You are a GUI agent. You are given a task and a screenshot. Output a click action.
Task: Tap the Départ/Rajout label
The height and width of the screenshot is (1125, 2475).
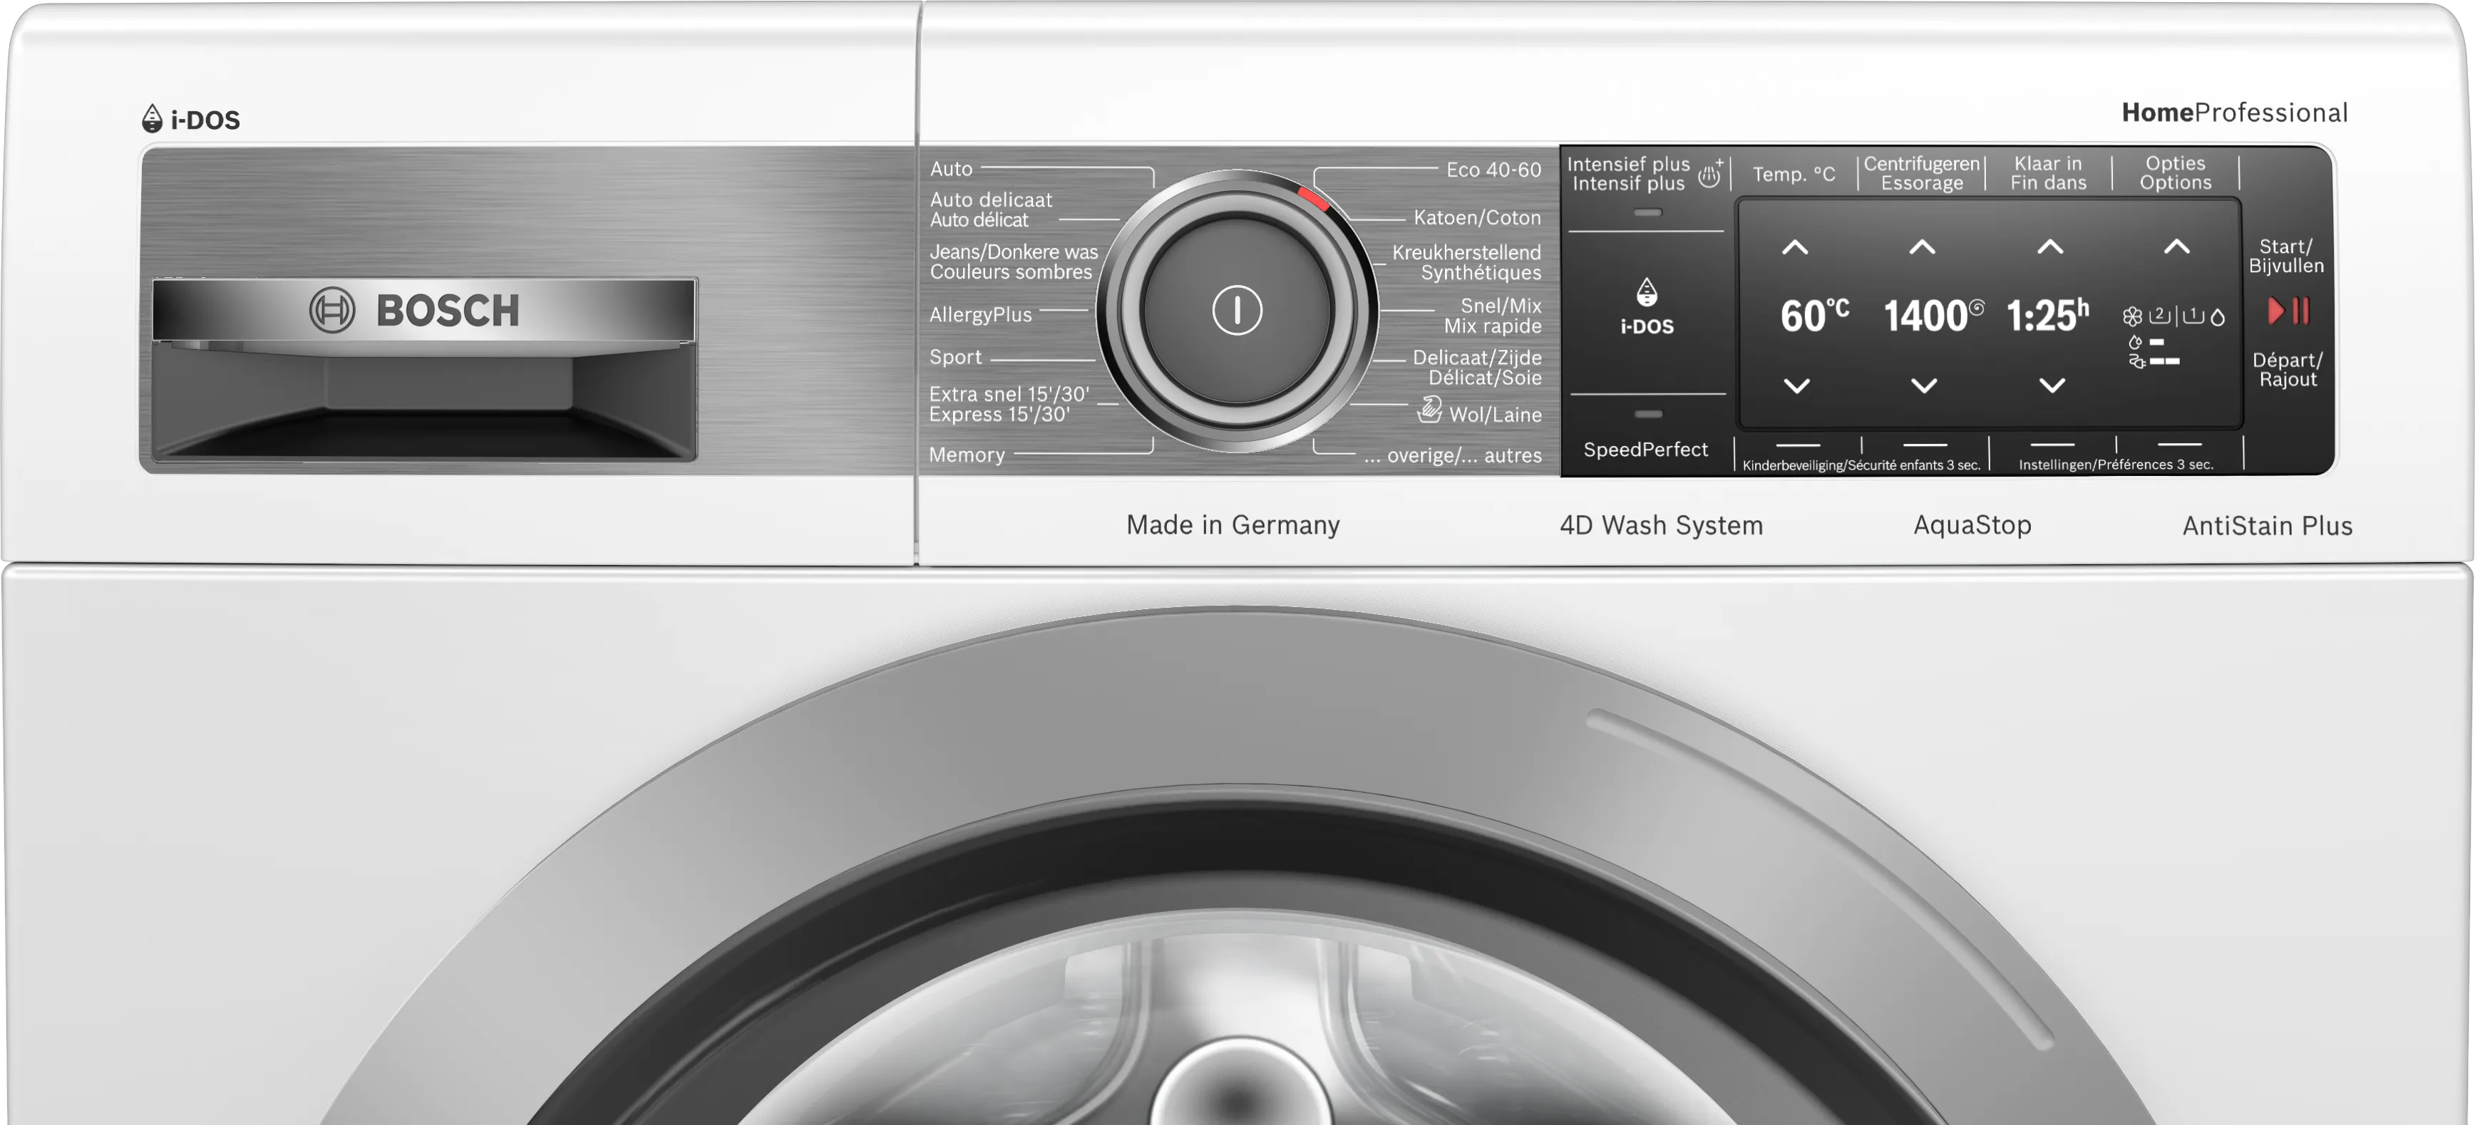tap(2288, 370)
